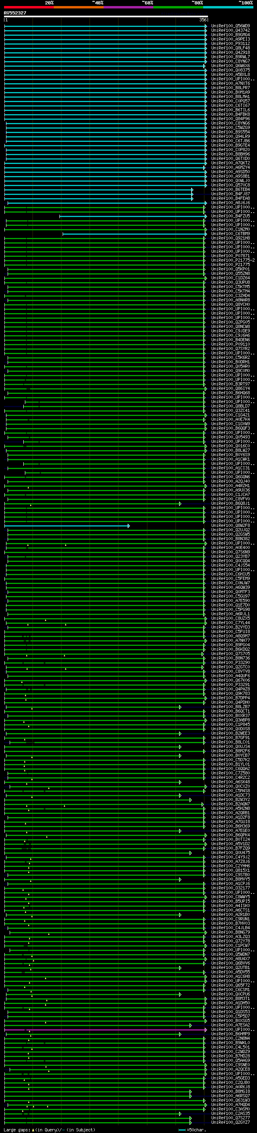
Task: Click the purple ~60% identity legend bar
Action: 128,7
